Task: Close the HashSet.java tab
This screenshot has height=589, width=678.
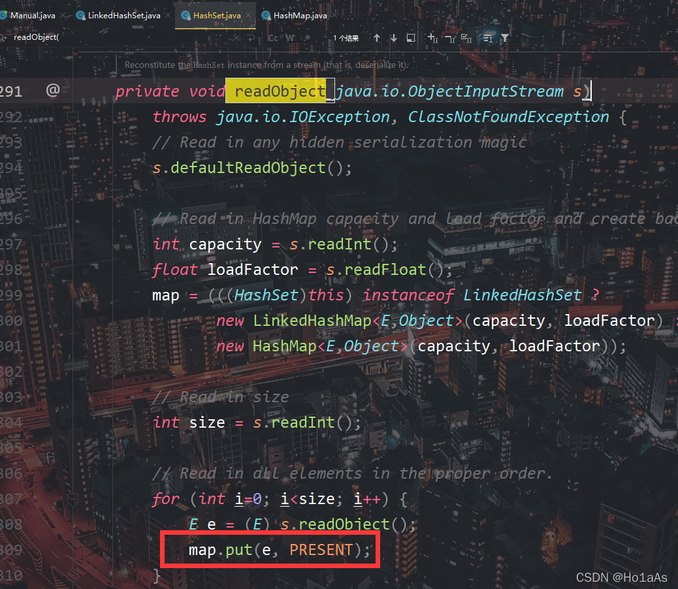Action: click(x=248, y=16)
